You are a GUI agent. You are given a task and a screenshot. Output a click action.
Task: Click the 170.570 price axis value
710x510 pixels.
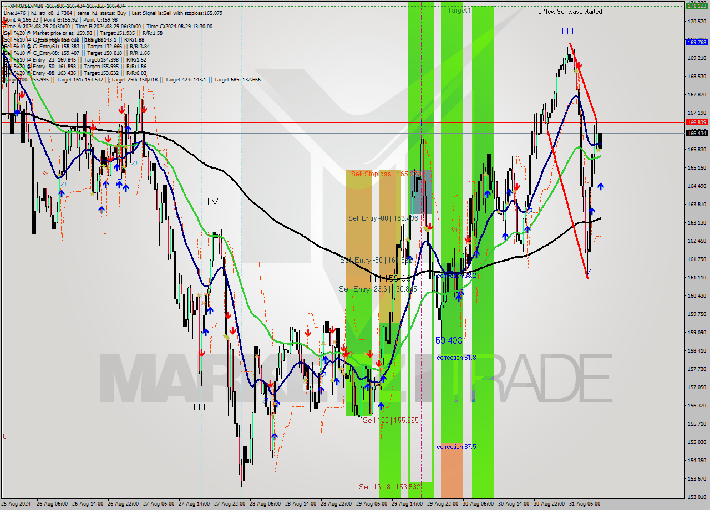tap(697, 21)
